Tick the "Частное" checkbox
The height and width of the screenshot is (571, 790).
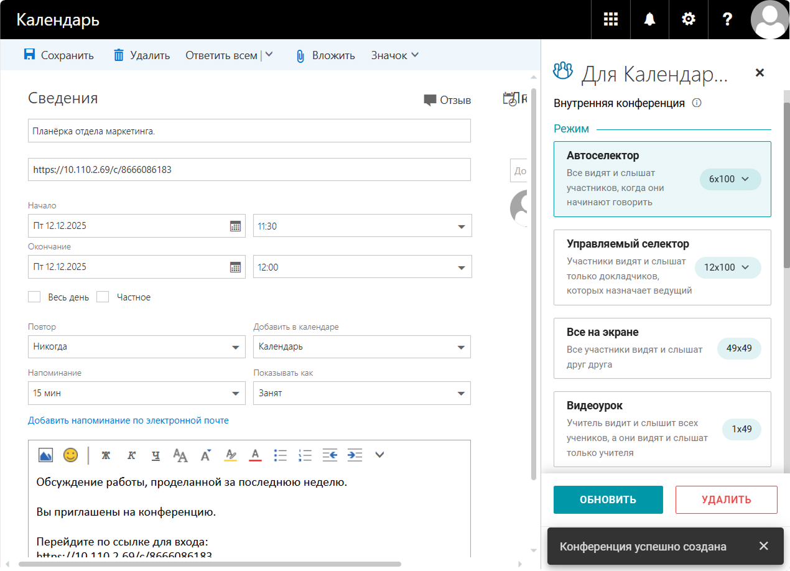(103, 297)
